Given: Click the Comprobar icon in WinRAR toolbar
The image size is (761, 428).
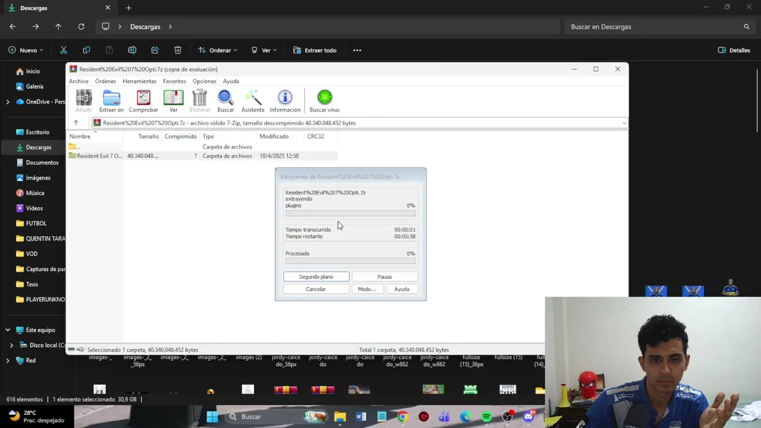Looking at the screenshot, I should coord(143,101).
